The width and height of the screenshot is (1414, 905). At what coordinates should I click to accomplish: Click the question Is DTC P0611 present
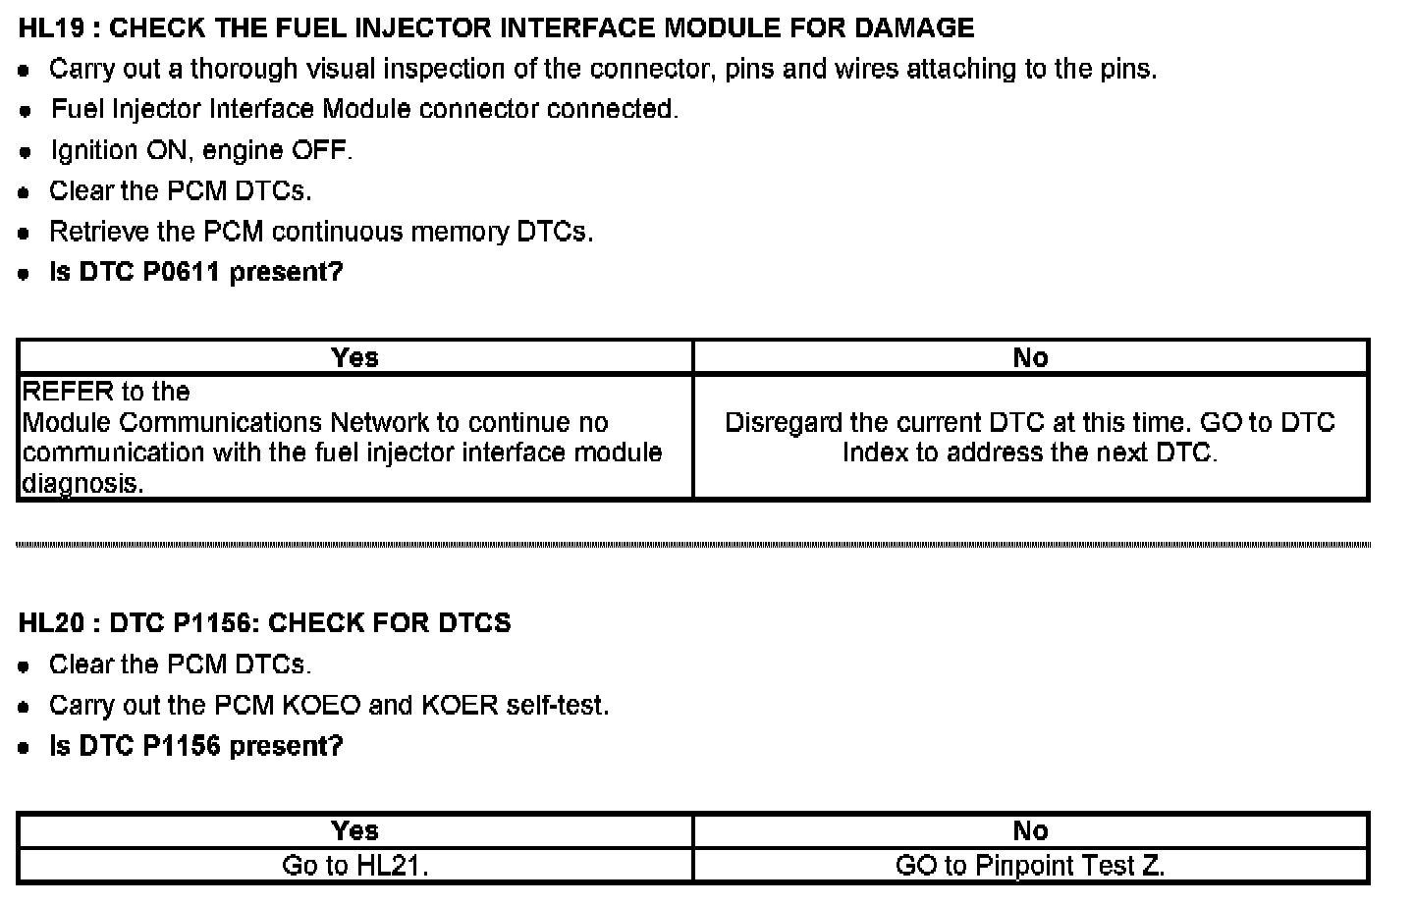click(195, 272)
